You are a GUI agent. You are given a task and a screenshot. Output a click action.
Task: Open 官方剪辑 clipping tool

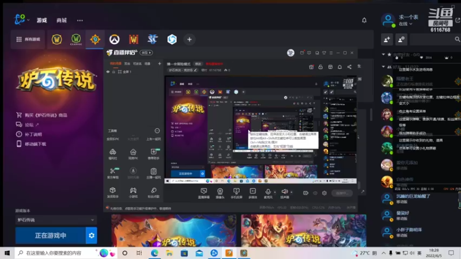click(112, 173)
